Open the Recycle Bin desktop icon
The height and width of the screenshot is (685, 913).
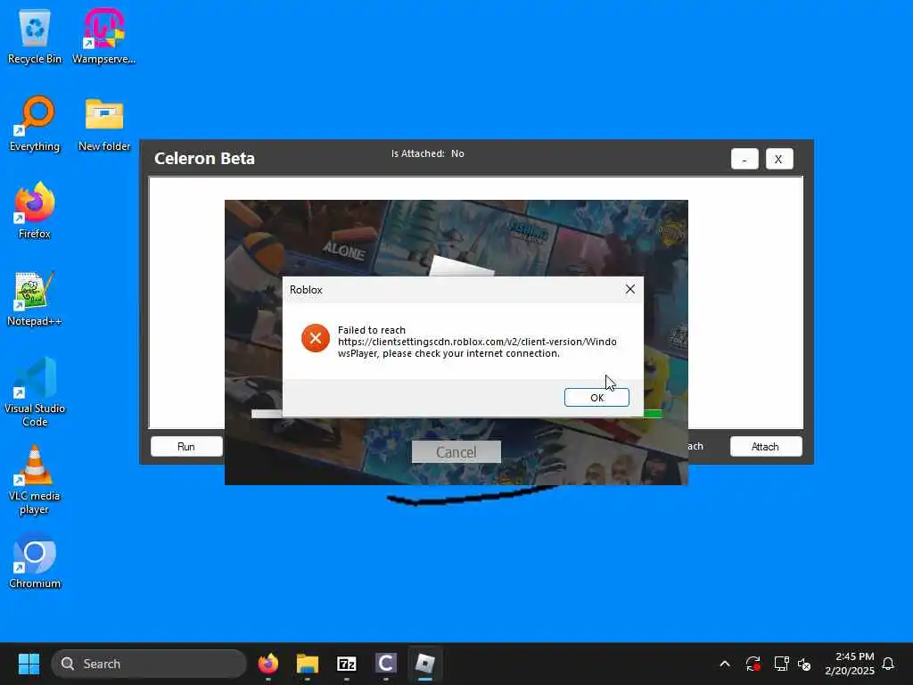35,36
